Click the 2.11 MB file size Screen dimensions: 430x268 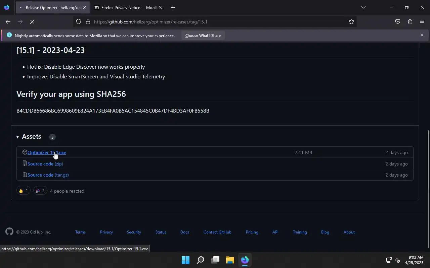[x=303, y=152]
